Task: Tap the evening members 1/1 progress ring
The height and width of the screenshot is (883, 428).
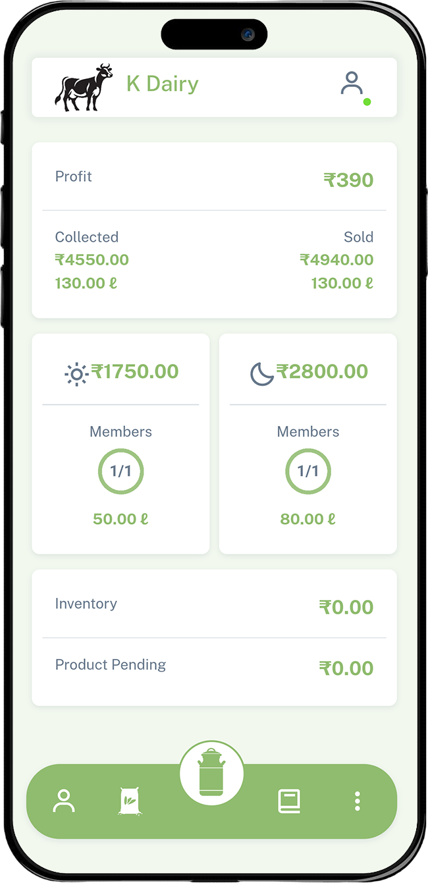Action: pos(308,471)
